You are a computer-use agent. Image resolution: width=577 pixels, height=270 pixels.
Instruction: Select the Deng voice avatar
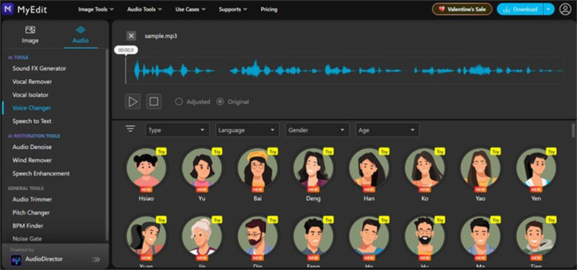[313, 168]
